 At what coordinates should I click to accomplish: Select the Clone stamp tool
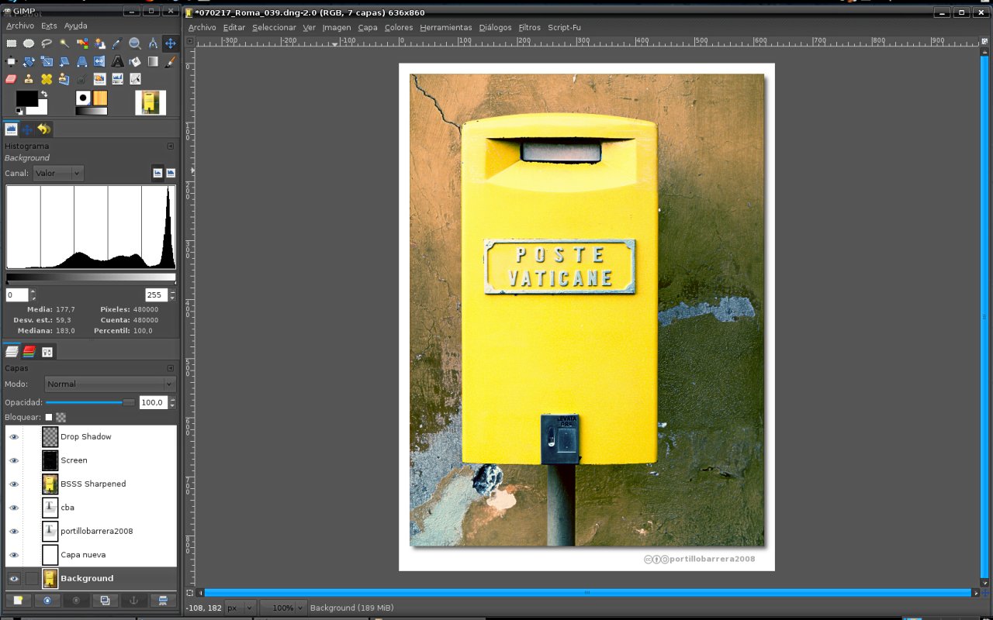(29, 79)
